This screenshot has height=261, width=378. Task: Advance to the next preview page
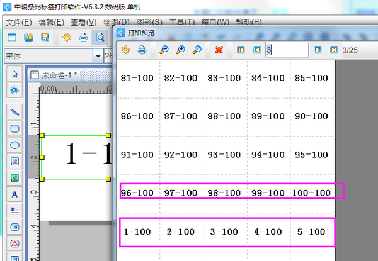pos(318,50)
